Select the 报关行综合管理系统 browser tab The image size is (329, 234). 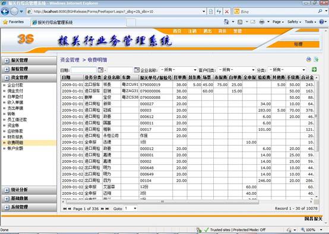pyautogui.click(x=78, y=23)
